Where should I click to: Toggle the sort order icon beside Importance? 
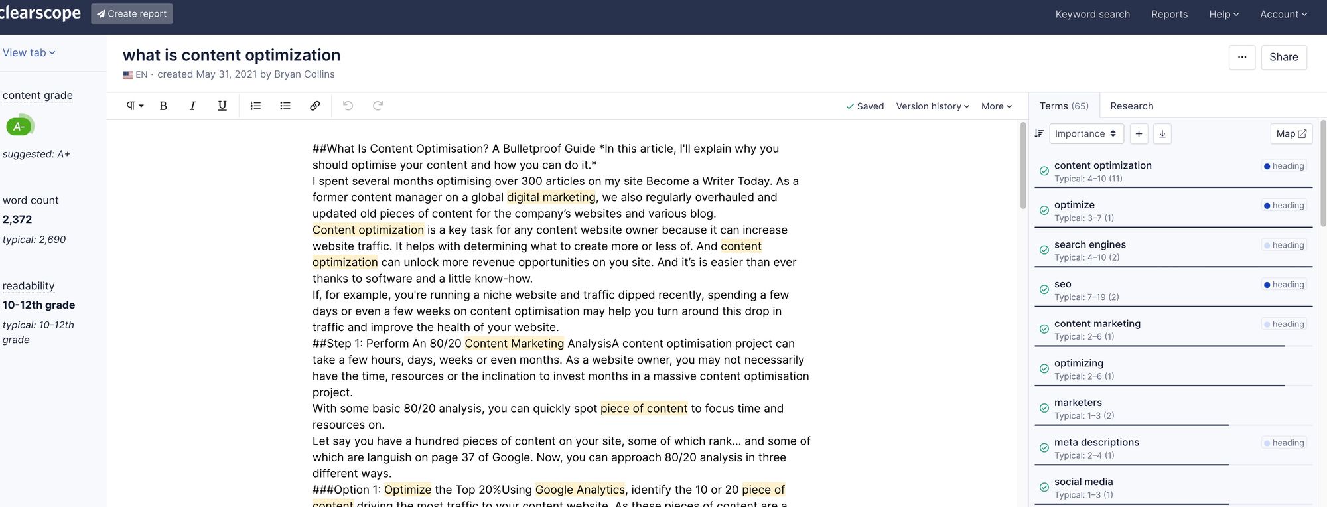[x=1039, y=134]
